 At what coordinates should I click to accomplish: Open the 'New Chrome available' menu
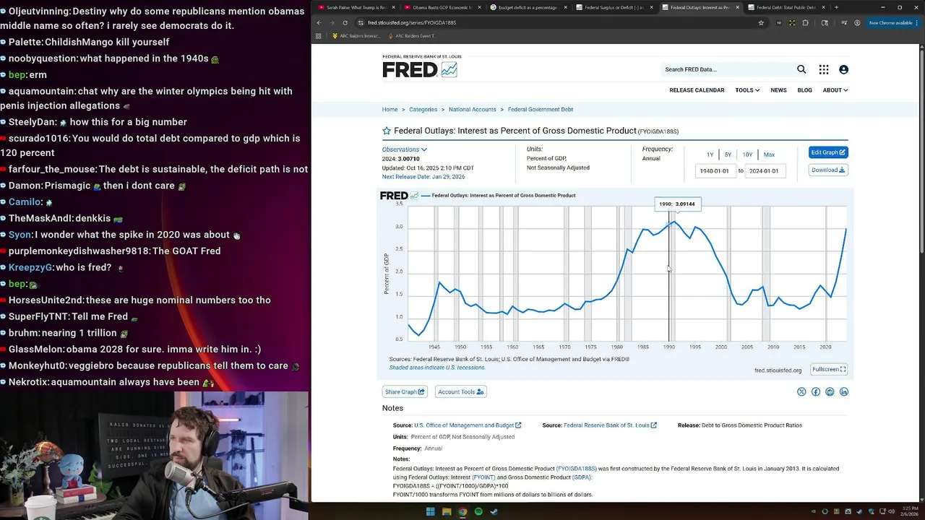(x=893, y=22)
